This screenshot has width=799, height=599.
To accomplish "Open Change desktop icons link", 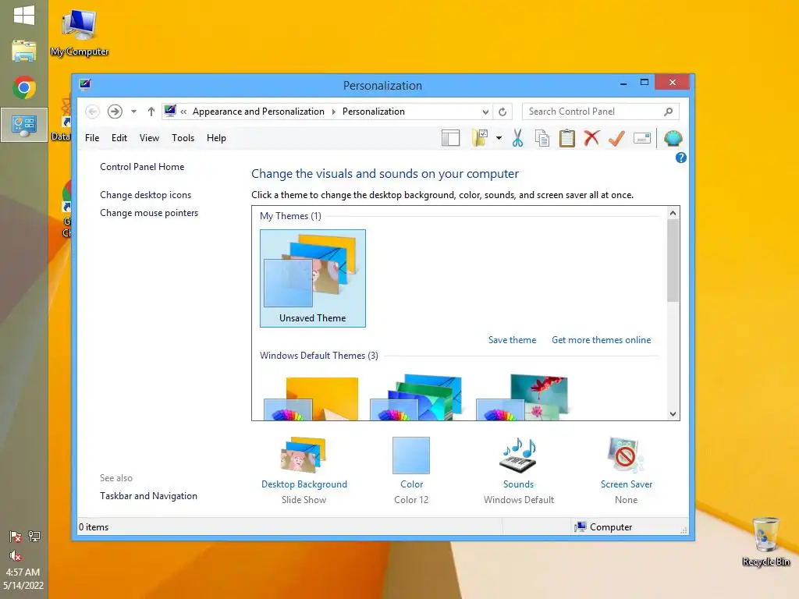I will [x=146, y=194].
